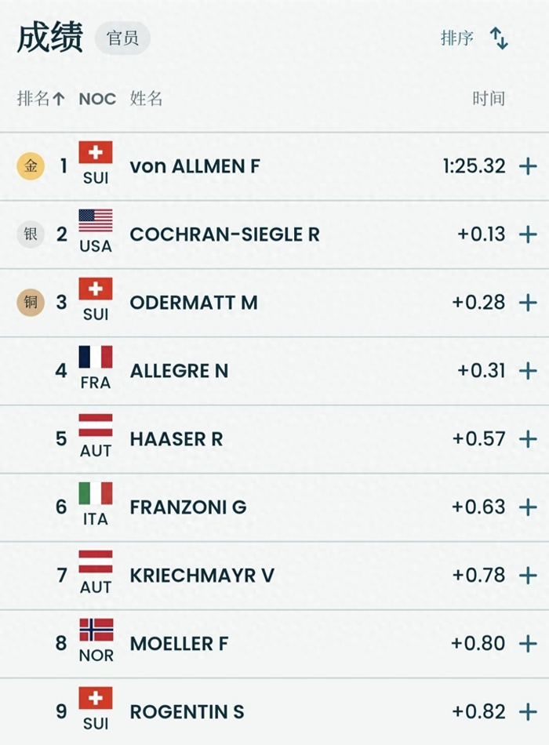The image size is (549, 745).
Task: Open athlete HAASER R name link
Action: pyautogui.click(x=176, y=439)
